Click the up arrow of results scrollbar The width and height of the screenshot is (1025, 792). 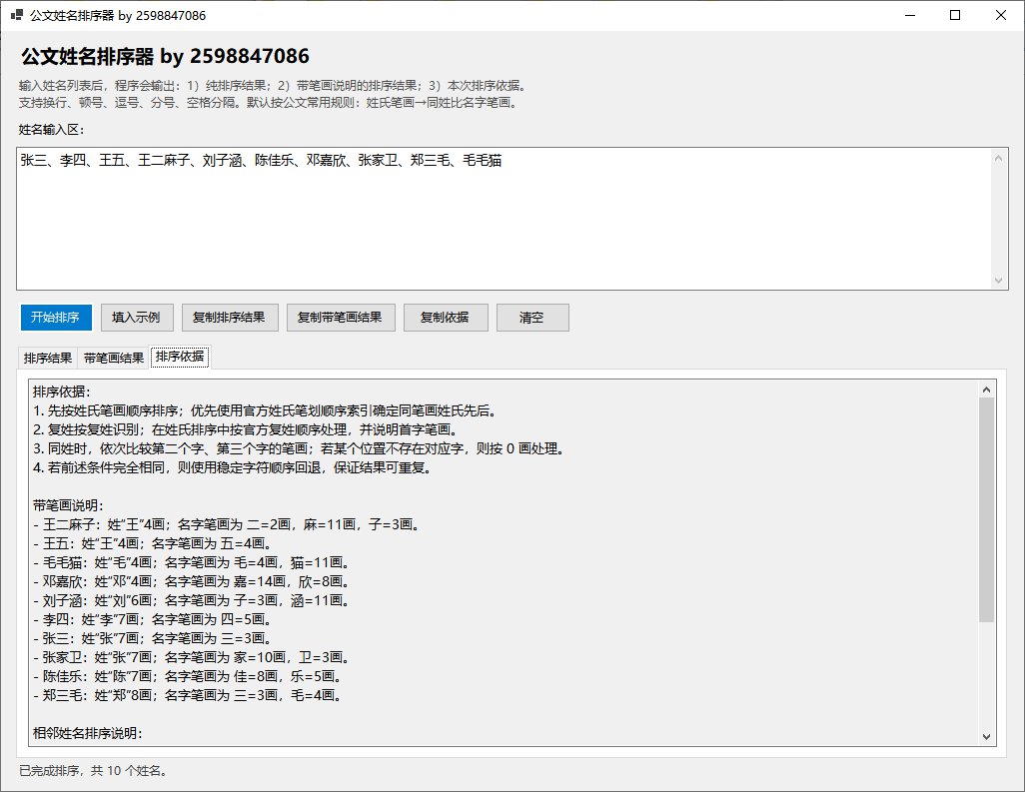pos(987,390)
